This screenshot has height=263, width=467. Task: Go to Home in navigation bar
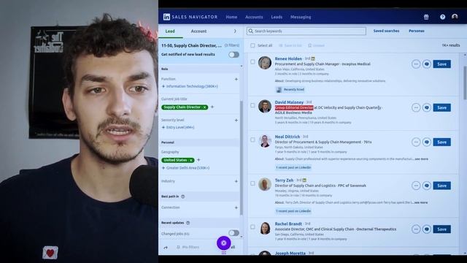tap(231, 17)
